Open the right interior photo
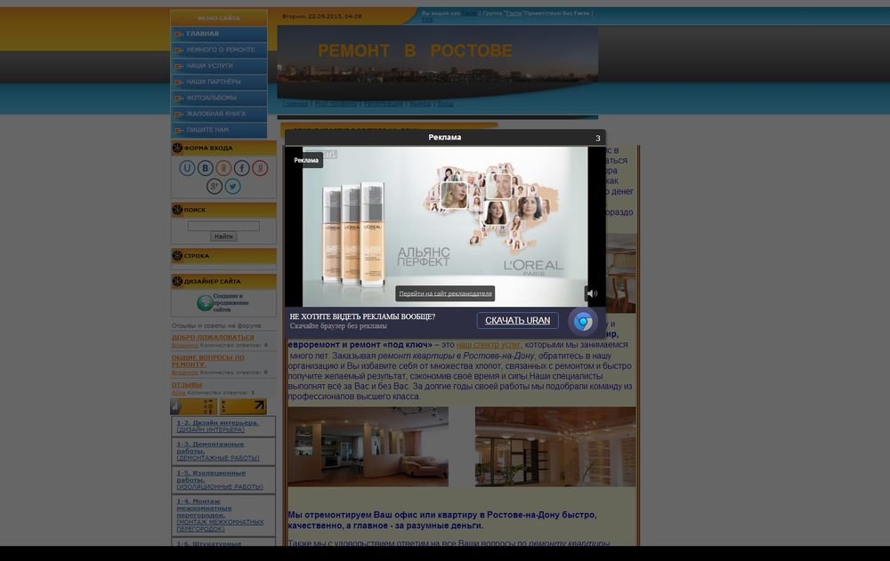Image resolution: width=890 pixels, height=561 pixels. click(x=555, y=446)
